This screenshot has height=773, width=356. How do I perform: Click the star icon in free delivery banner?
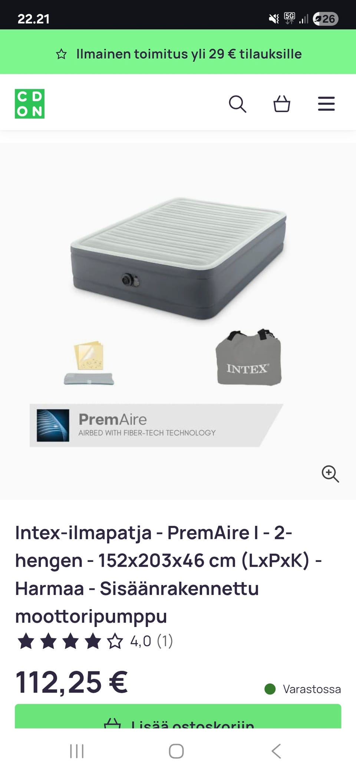point(61,54)
